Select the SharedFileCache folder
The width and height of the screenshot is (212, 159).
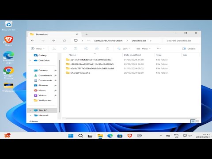tap(80, 73)
